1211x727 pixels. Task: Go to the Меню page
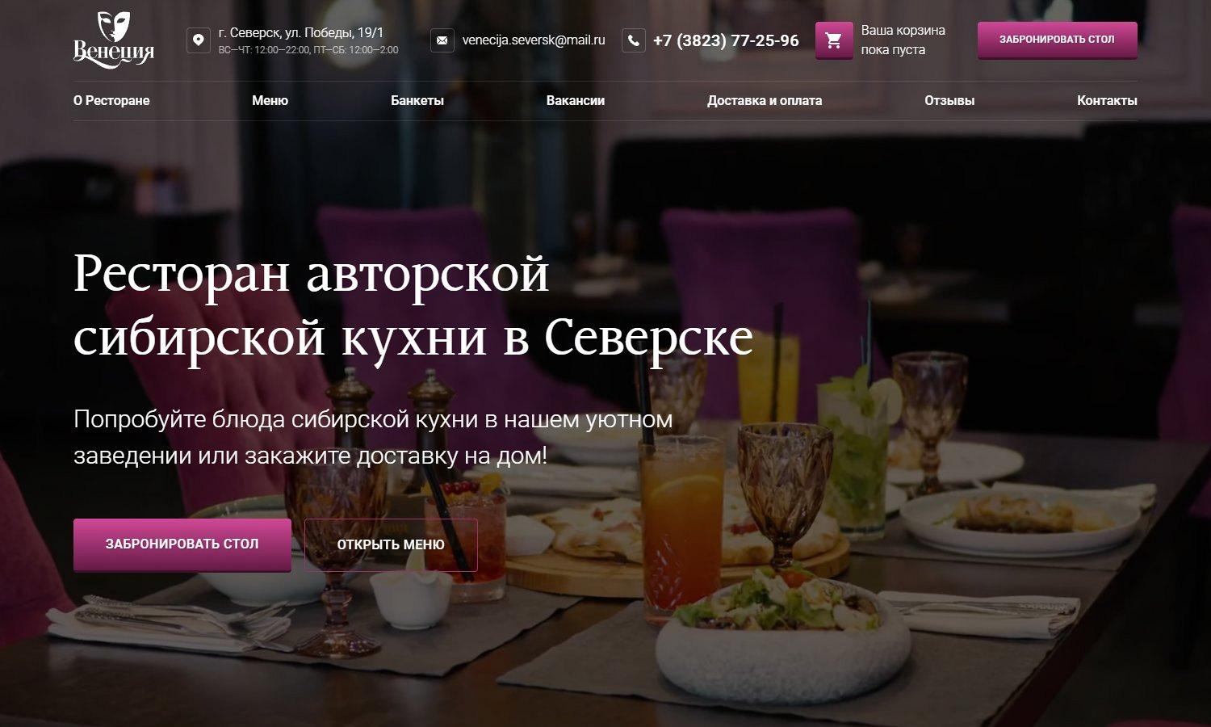pos(270,101)
